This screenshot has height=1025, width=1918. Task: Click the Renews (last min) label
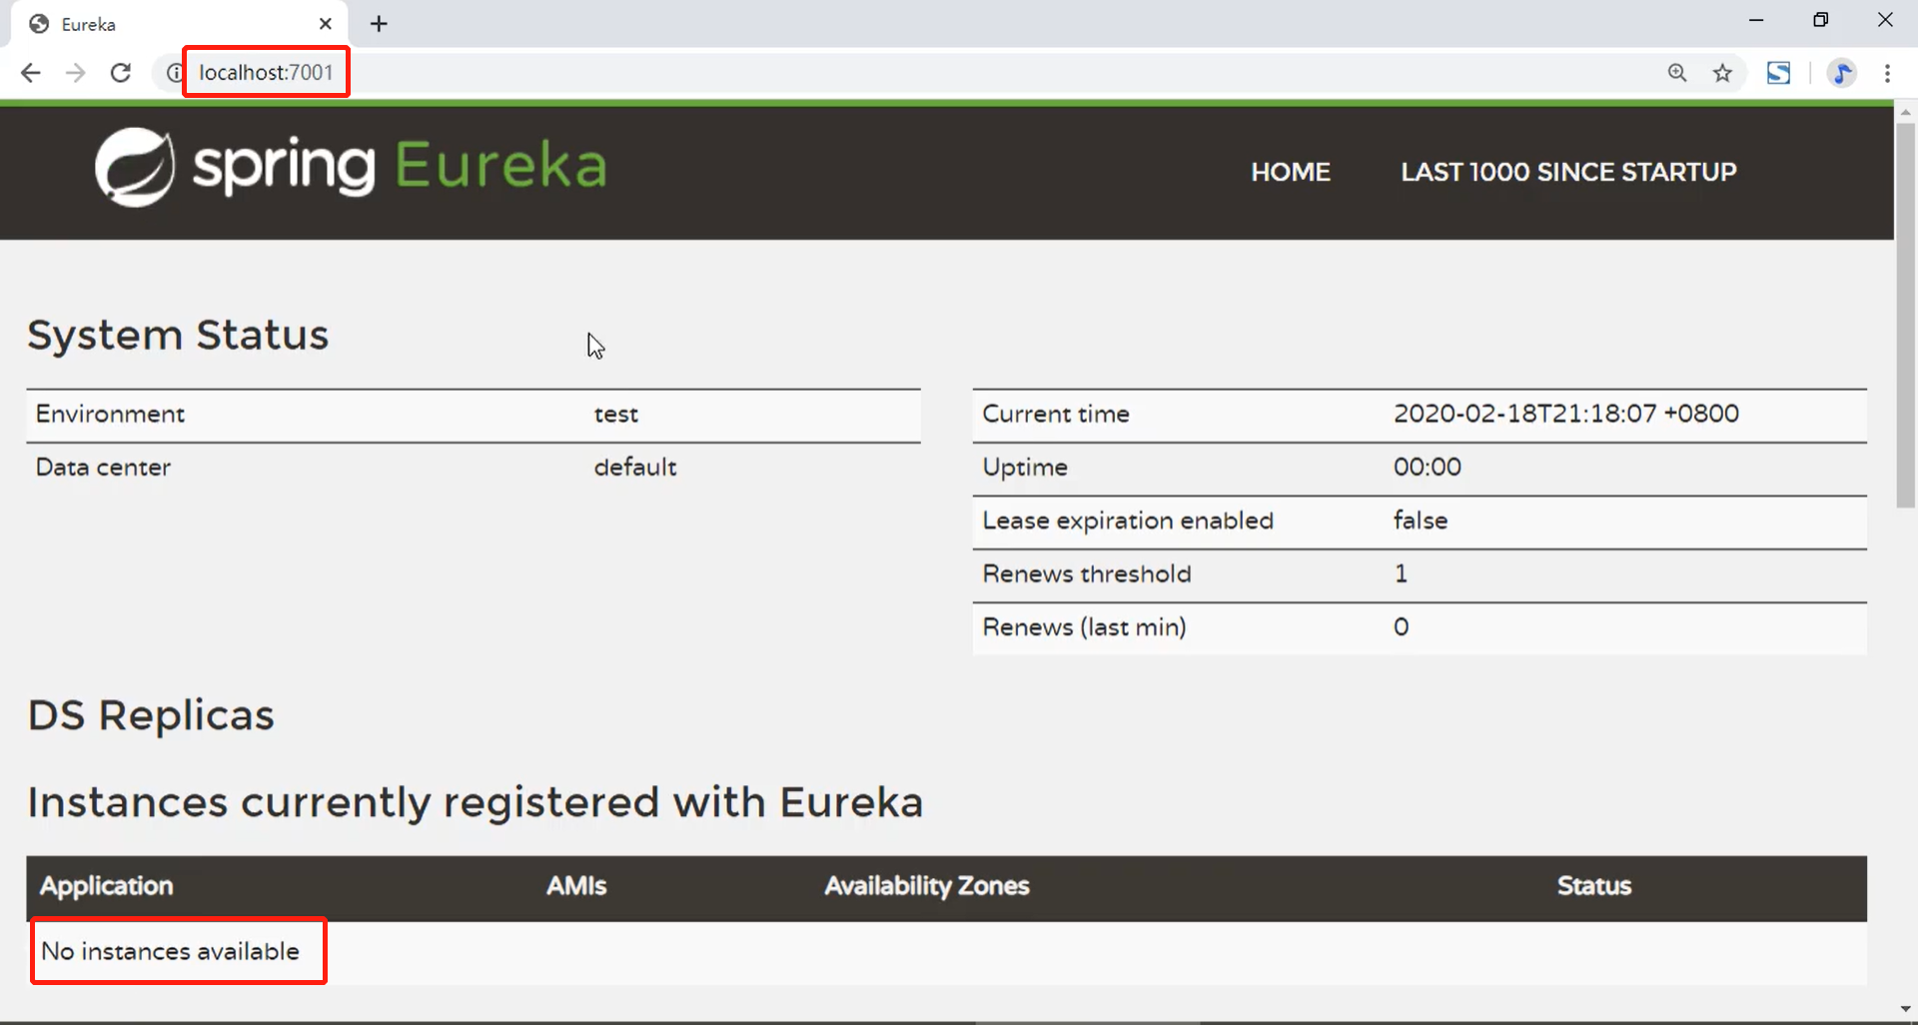click(x=1084, y=627)
